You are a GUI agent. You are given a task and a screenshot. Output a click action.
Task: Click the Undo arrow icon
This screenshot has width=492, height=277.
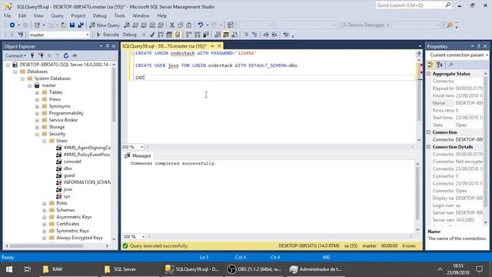pyautogui.click(x=200, y=25)
